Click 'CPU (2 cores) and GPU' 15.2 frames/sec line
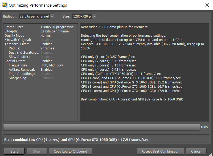The image size is (213, 156). click(132, 82)
